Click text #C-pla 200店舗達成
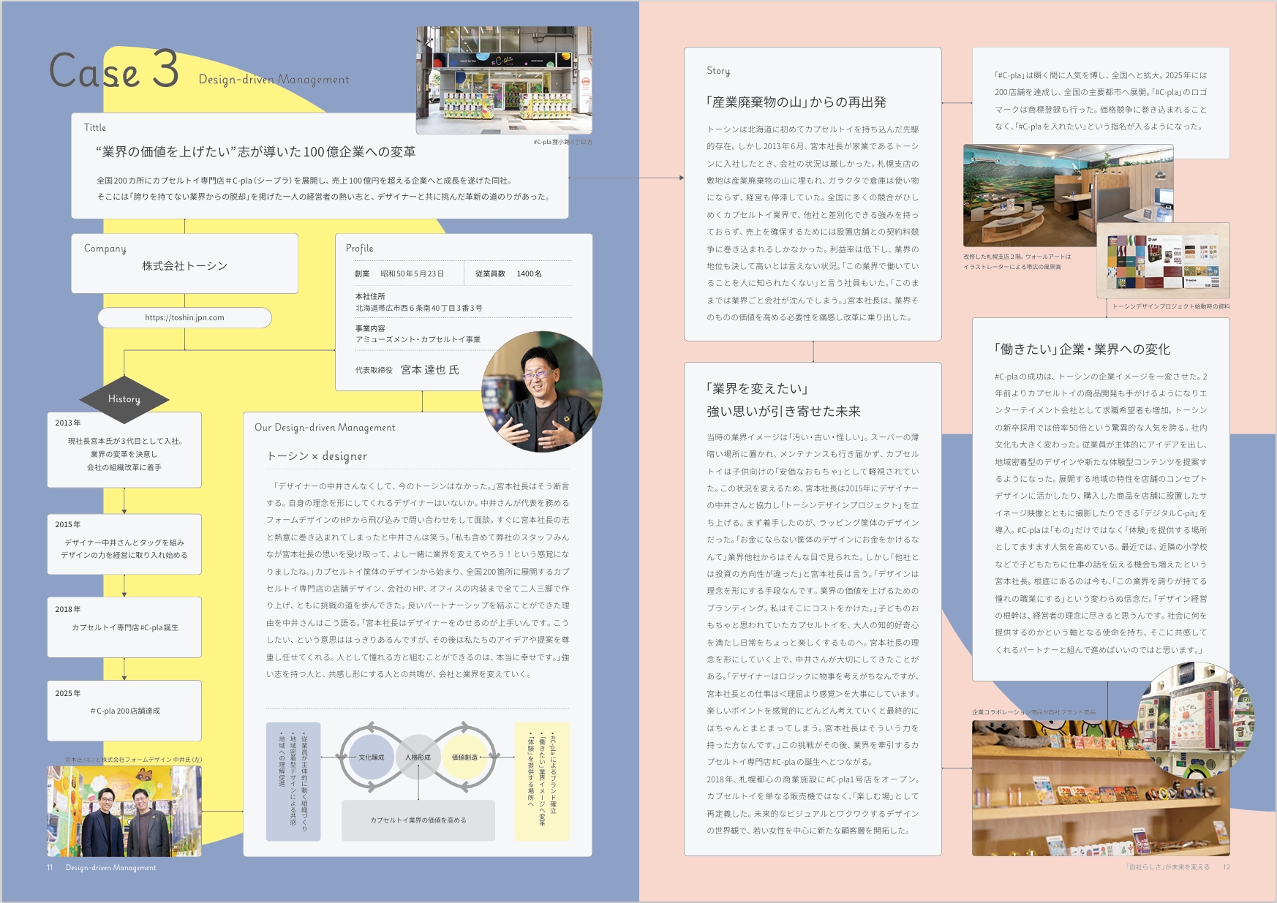The width and height of the screenshot is (1277, 903). [x=125, y=711]
